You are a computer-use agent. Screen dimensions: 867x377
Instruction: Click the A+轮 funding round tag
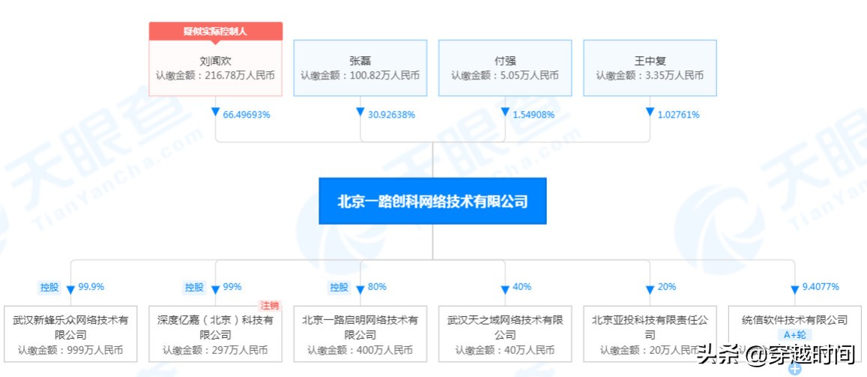(794, 334)
